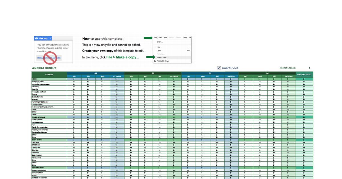The width and height of the screenshot is (342, 179).
Task: Click the eye icon in View only button
Action: pos(36,38)
